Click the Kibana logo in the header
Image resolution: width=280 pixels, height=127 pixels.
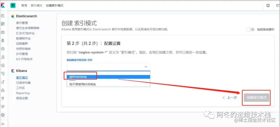click(3, 5)
